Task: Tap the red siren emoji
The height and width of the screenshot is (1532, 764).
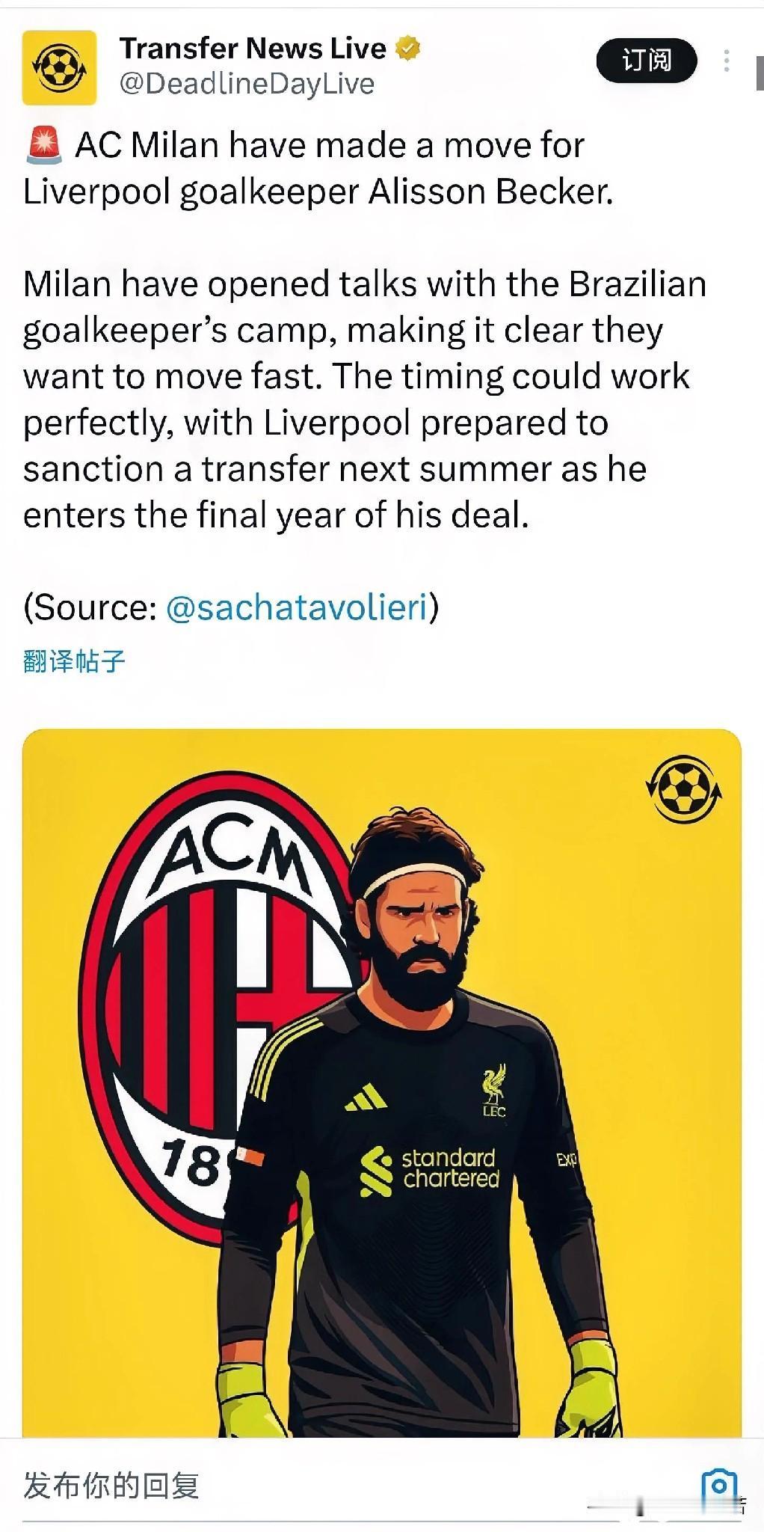Action: (44, 145)
